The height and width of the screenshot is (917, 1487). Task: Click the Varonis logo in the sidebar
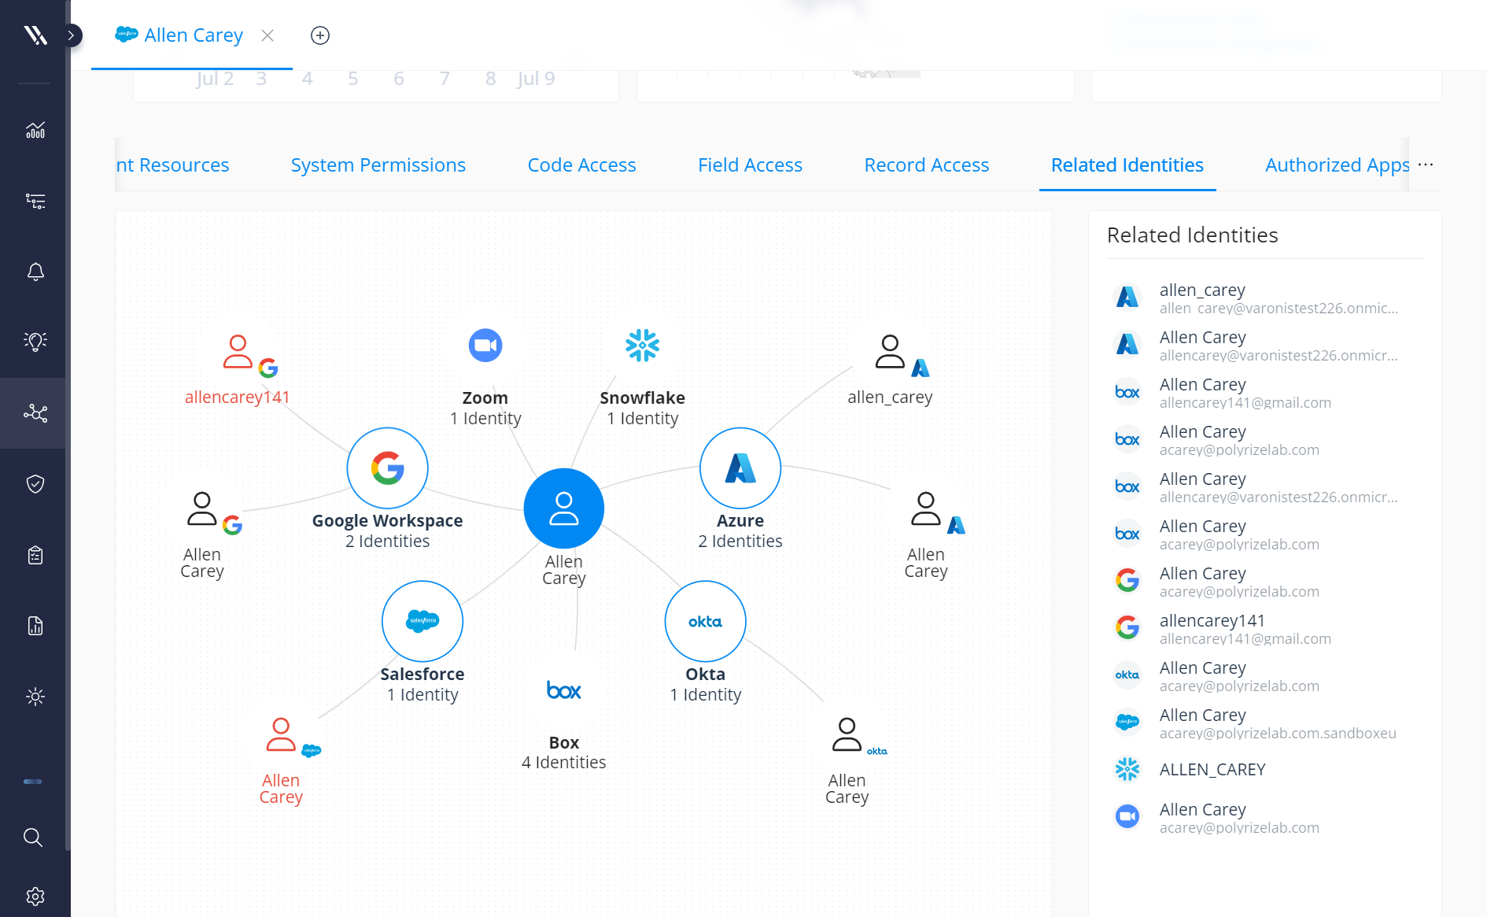coord(35,35)
